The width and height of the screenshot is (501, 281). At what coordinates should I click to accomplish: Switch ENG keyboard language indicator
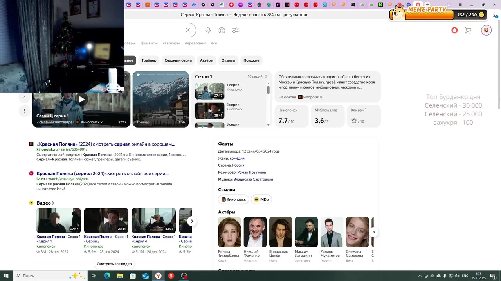tap(465, 276)
